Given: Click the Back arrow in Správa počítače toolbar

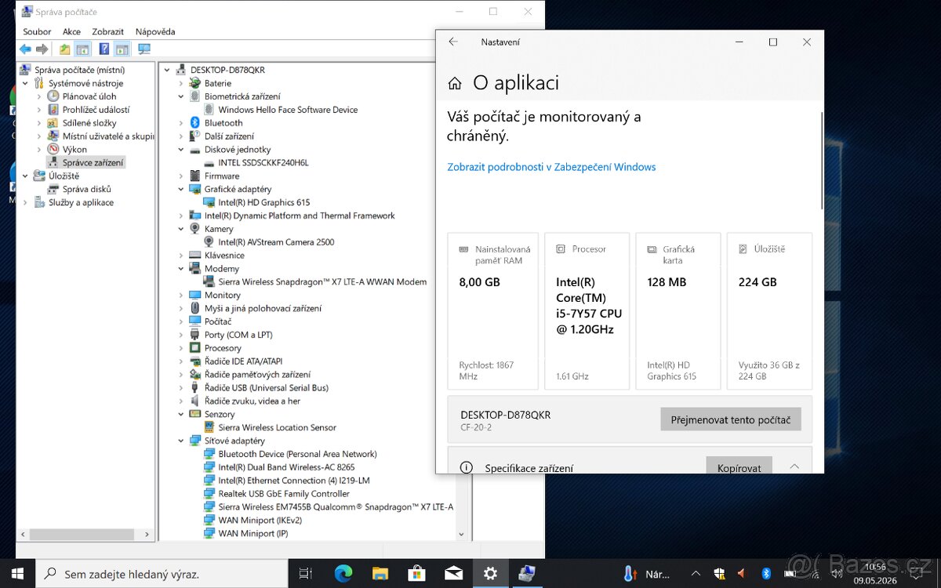Looking at the screenshot, I should [x=25, y=49].
